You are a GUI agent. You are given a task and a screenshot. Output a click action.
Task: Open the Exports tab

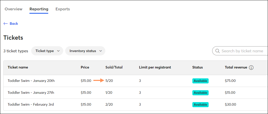(62, 9)
